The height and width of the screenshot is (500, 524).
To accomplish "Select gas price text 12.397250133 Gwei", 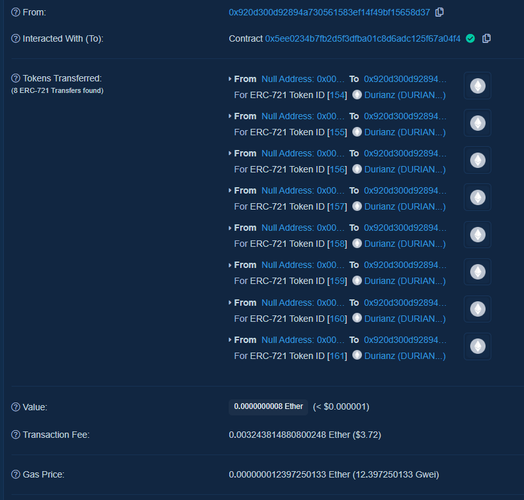I will 396,474.
